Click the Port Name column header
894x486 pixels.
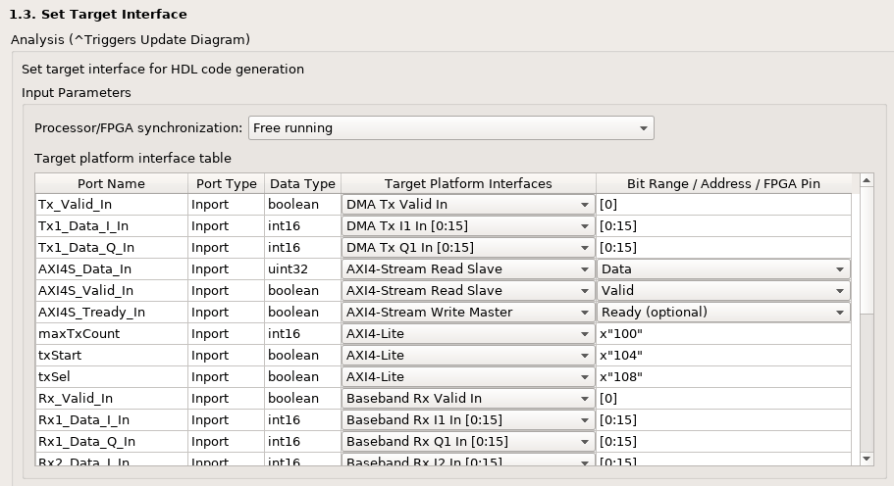tap(111, 183)
